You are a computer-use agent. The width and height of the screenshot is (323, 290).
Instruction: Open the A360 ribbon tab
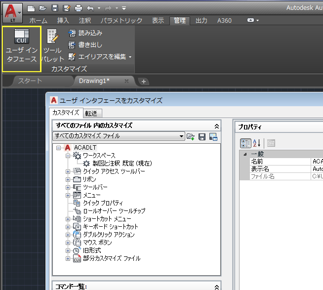pos(224,20)
